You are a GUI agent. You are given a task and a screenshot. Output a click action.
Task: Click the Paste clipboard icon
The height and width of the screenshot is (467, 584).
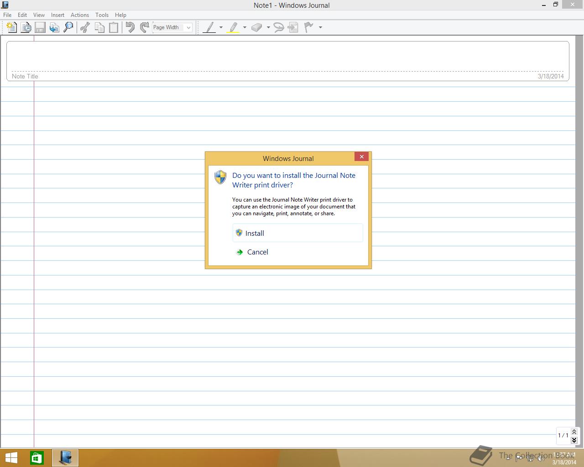tap(114, 27)
